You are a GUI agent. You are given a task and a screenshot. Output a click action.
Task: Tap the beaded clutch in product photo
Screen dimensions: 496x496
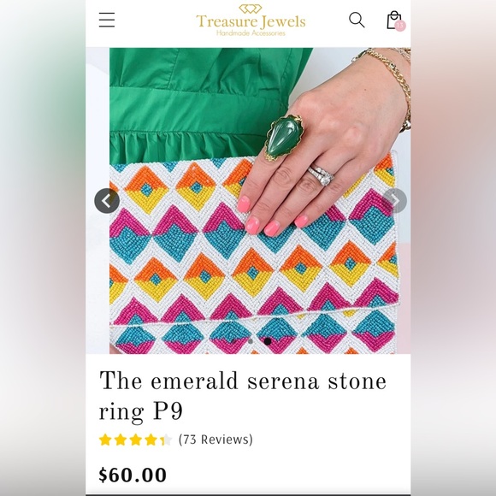coord(254,253)
